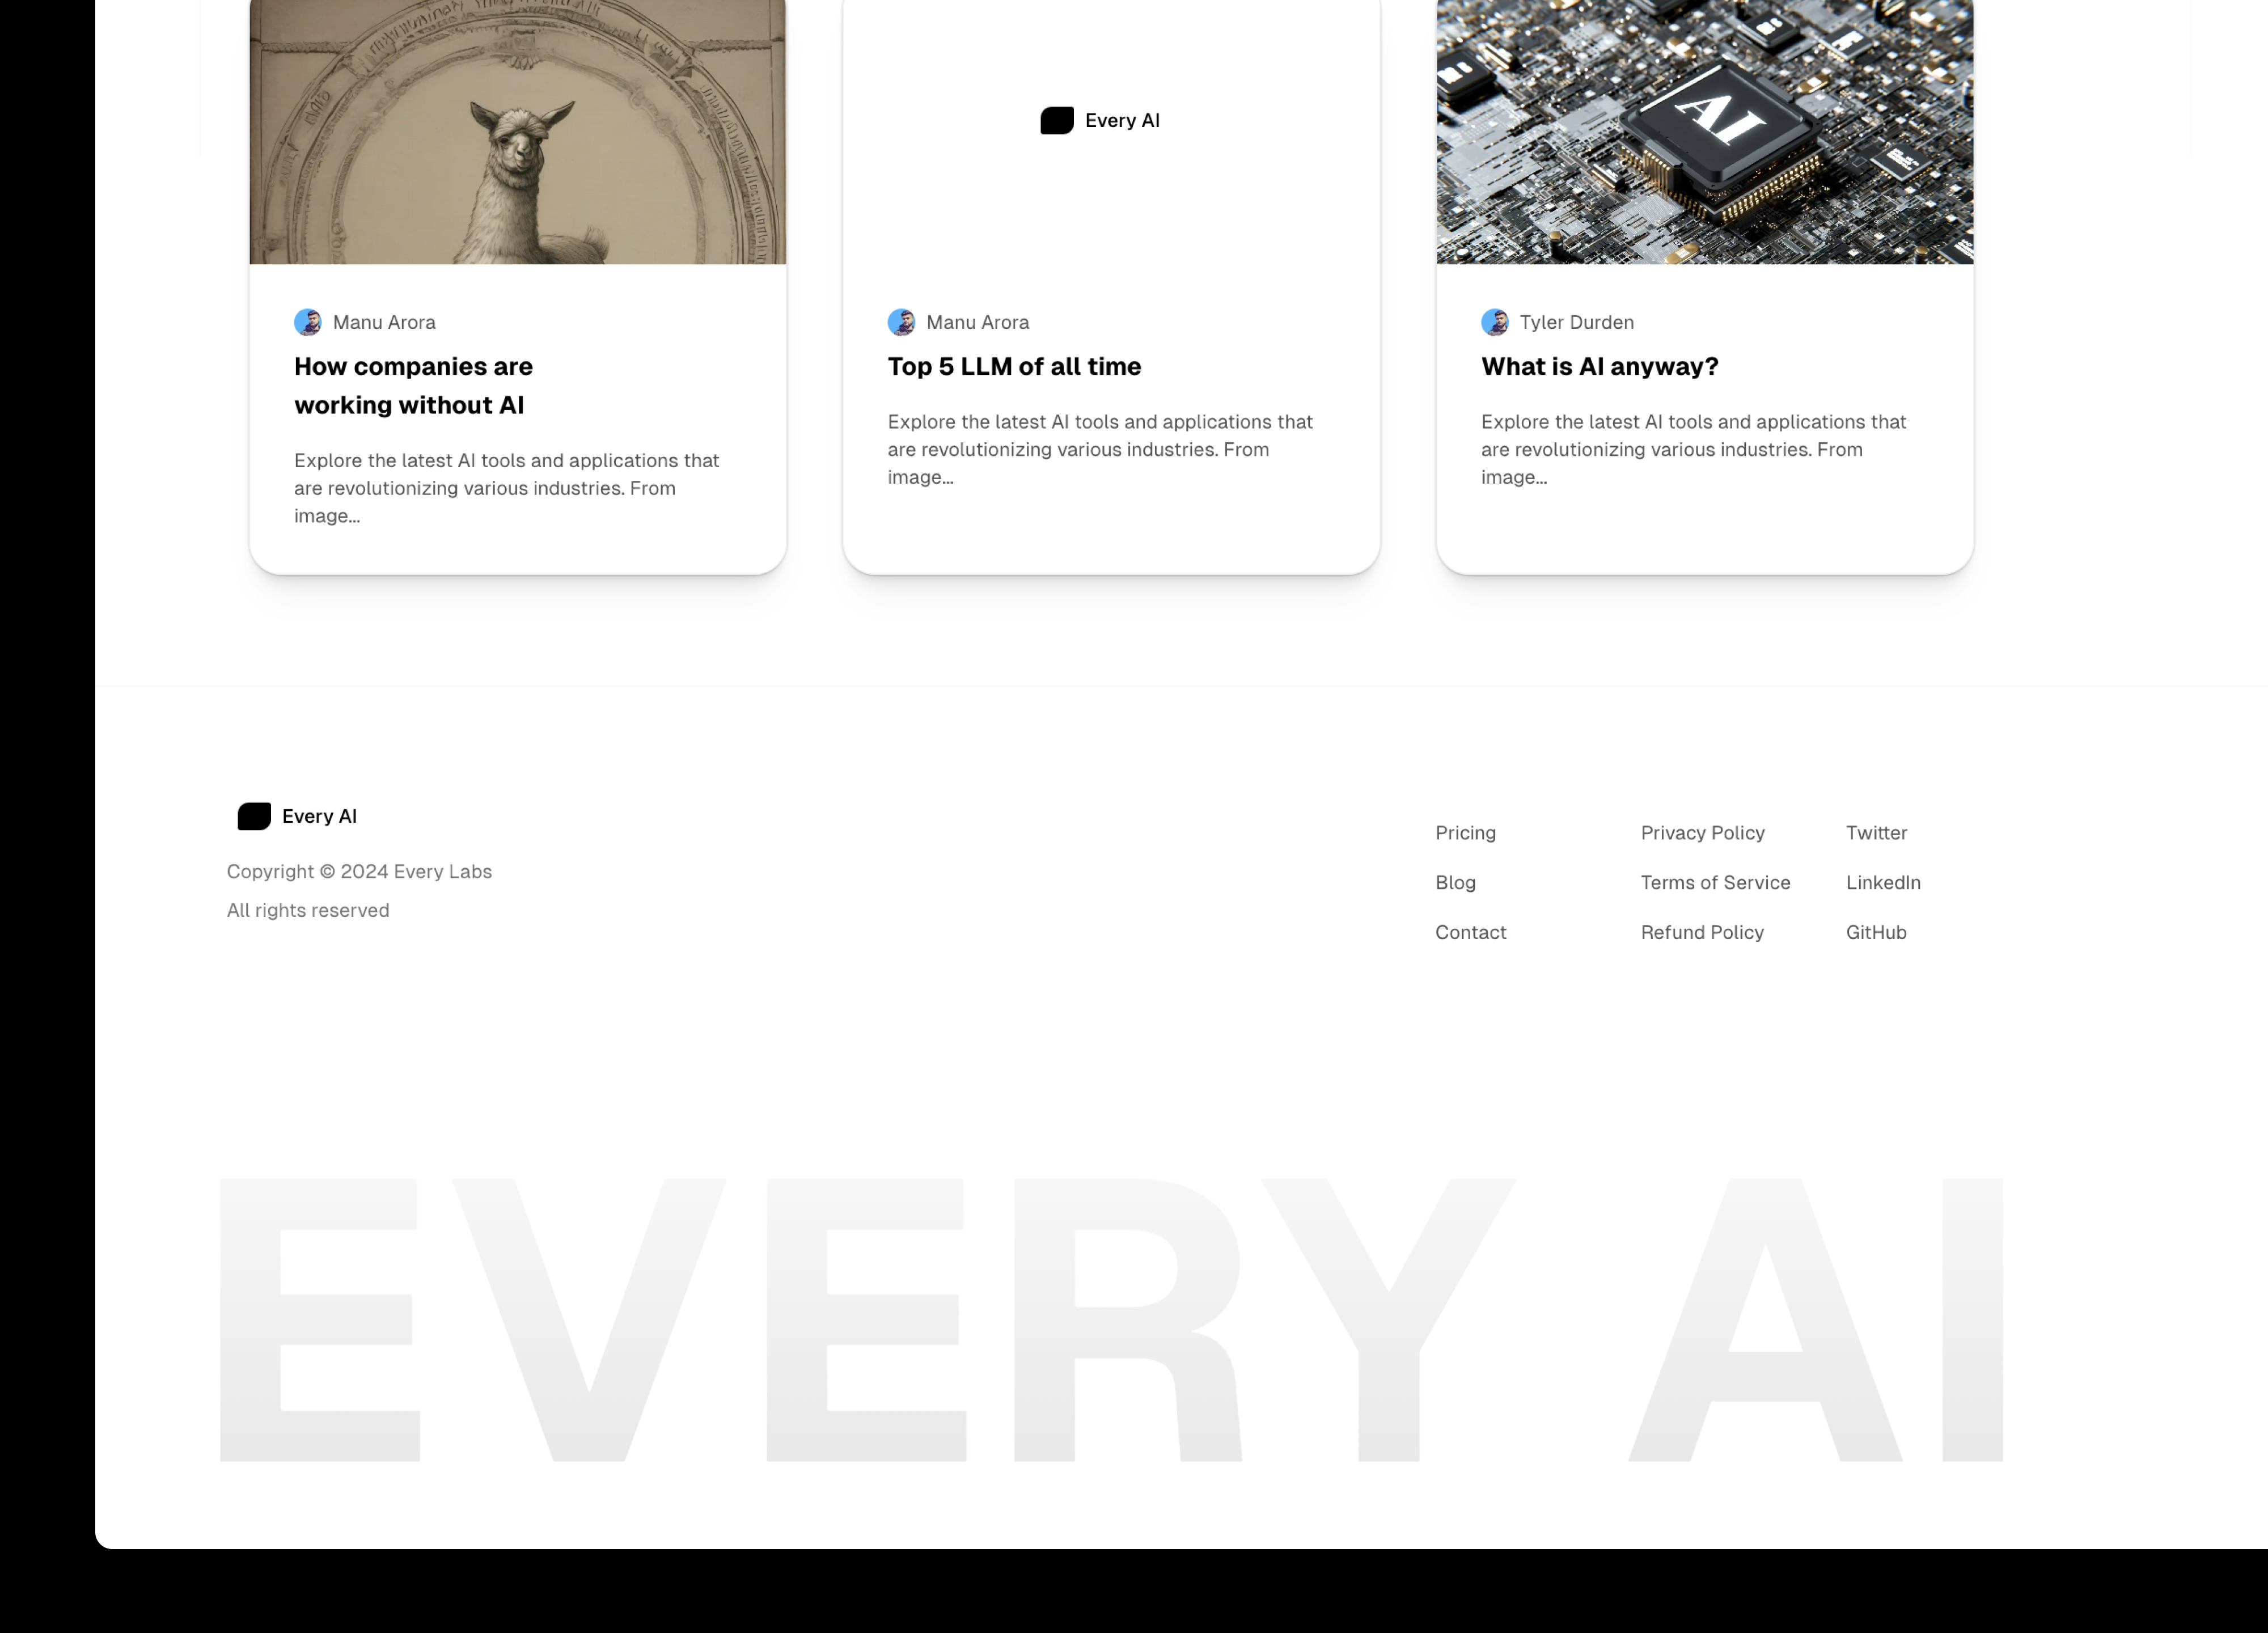This screenshot has height=1633, width=2268.
Task: Open the article 'What is AI anyway?'
Action: pyautogui.click(x=1599, y=366)
